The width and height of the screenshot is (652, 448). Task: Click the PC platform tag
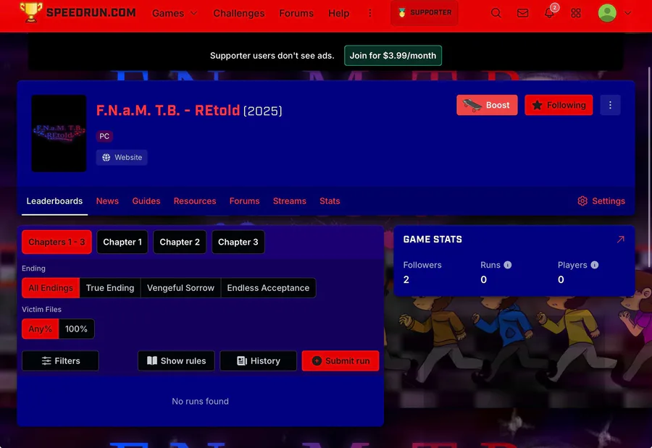(104, 136)
